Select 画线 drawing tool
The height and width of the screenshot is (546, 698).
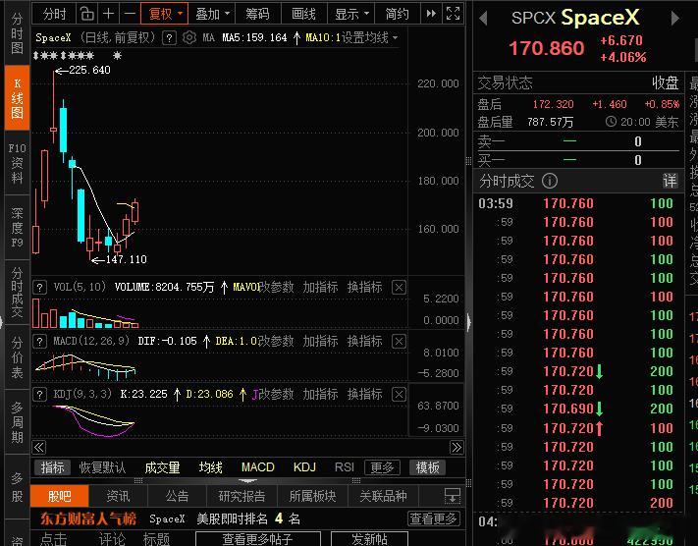[x=304, y=14]
